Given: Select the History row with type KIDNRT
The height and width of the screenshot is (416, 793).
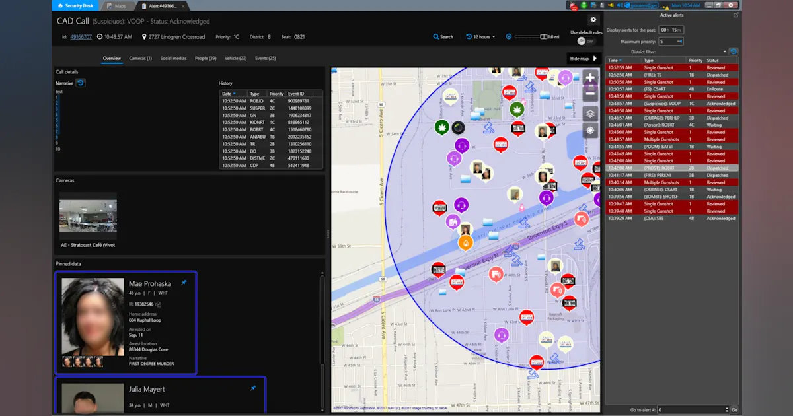Looking at the screenshot, I should click(x=271, y=122).
